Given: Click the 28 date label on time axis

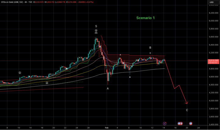Looking at the screenshot, I should 88,128.
